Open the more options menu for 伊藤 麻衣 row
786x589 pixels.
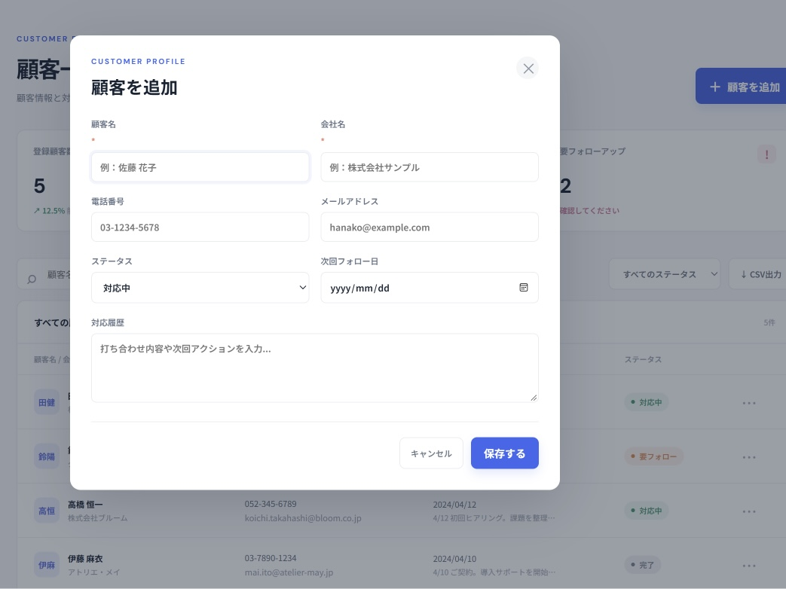(749, 566)
